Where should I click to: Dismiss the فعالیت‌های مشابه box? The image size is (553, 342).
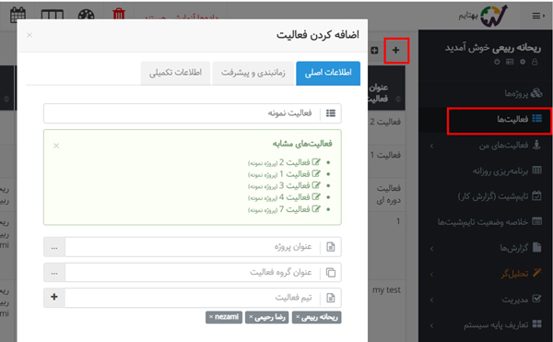[56, 146]
